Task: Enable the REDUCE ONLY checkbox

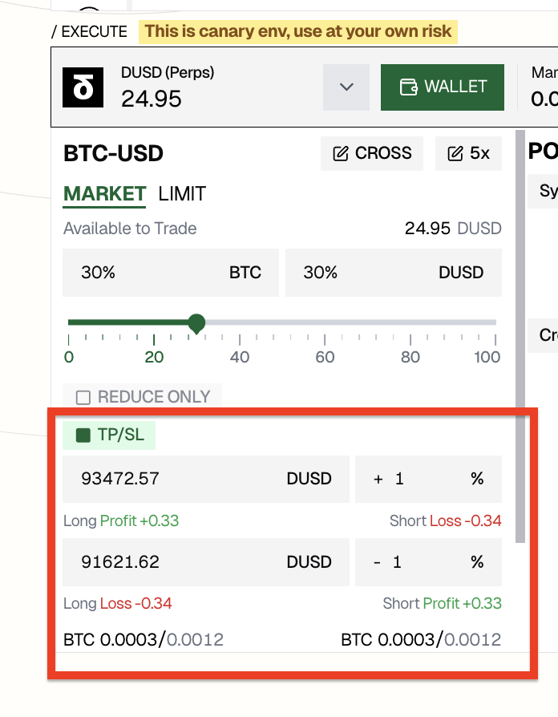Action: [x=83, y=397]
